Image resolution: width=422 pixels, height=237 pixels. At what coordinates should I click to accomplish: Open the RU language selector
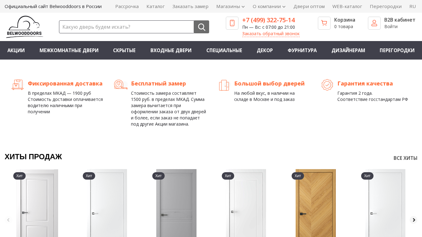[413, 6]
